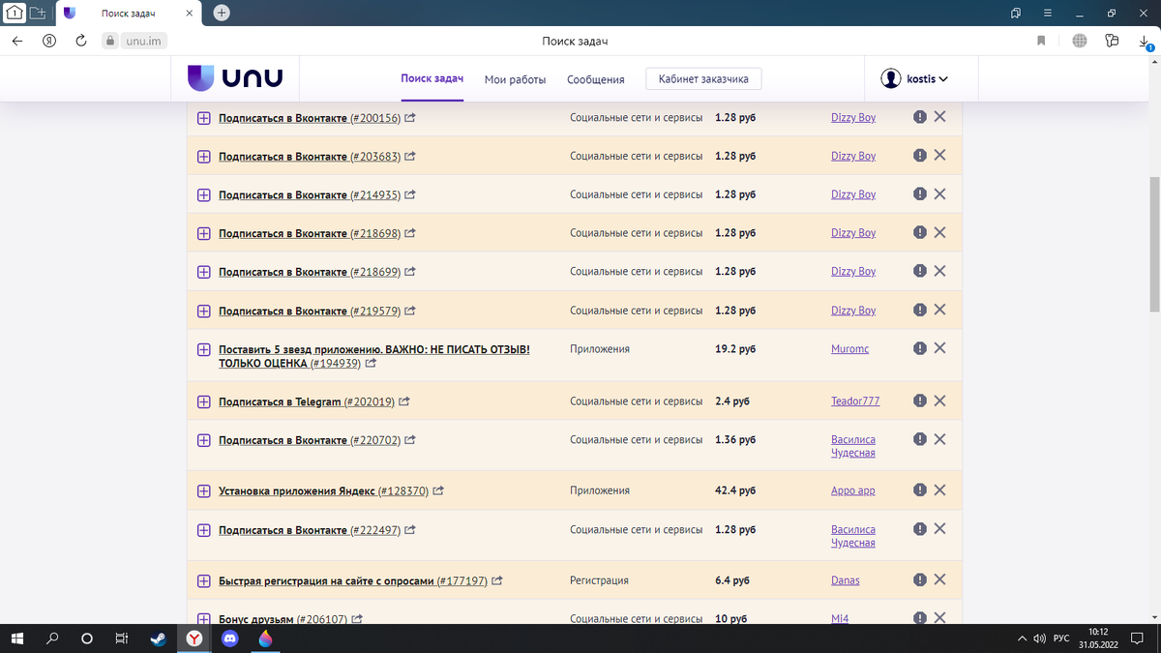Viewport: 1161px width, 653px height.
Task: Open Muromc customer profile
Action: [x=849, y=349]
